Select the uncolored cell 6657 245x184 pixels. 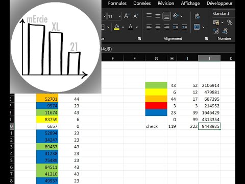[x=47, y=126]
